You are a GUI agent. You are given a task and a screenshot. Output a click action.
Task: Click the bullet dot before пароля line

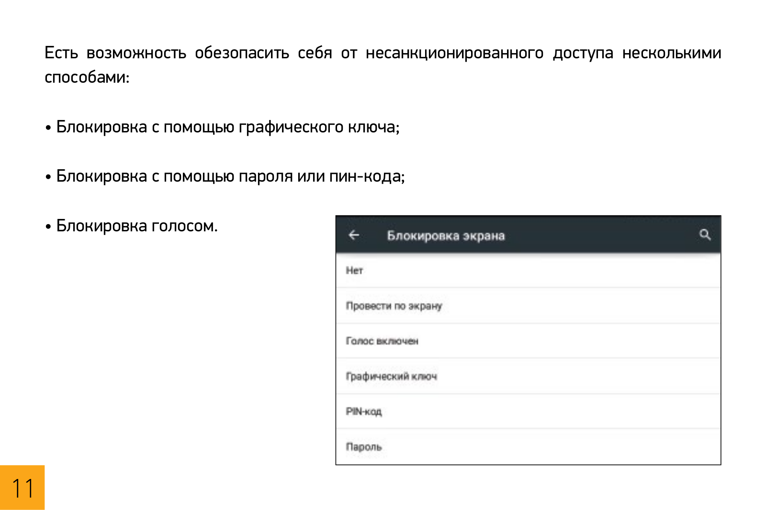coord(48,177)
